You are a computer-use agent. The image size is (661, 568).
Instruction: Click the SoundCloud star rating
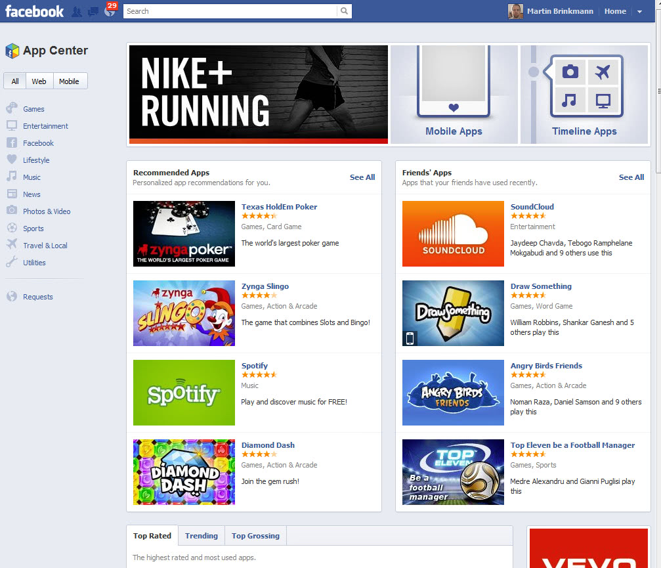point(528,216)
